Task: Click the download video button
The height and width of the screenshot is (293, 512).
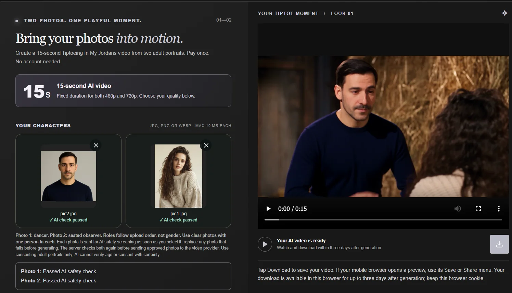Action: click(499, 244)
